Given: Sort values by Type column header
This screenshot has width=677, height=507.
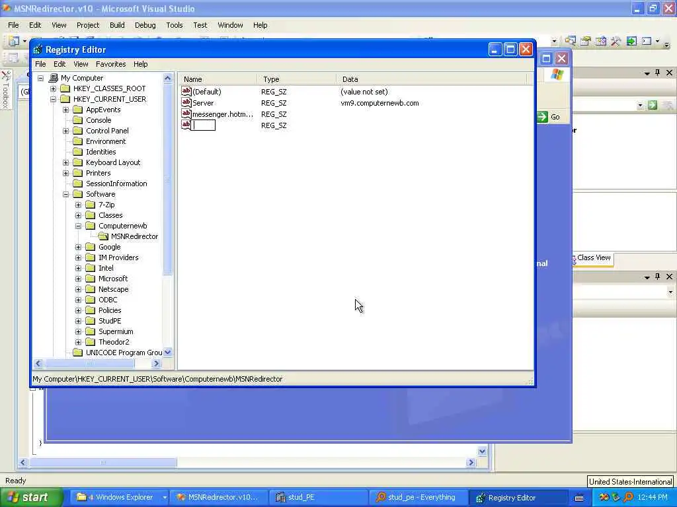Looking at the screenshot, I should point(297,79).
